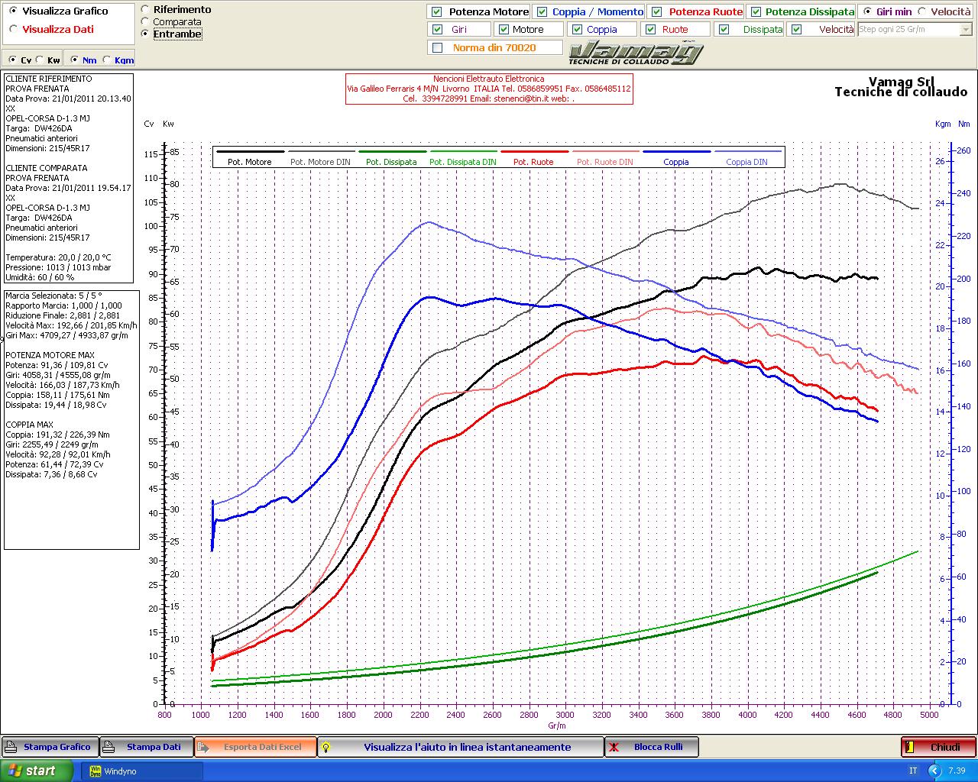This screenshot has height=782, width=978.
Task: Toggle the Dissipata checkbox
Action: point(724,29)
